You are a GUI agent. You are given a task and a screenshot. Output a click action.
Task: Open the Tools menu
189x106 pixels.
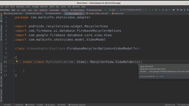point(63,6)
